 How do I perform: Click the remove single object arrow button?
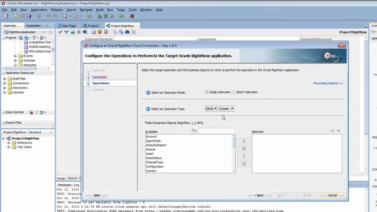pos(243,156)
